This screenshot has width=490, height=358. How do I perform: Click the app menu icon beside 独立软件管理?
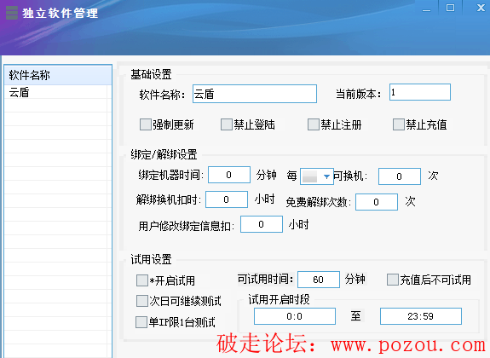pyautogui.click(x=12, y=13)
